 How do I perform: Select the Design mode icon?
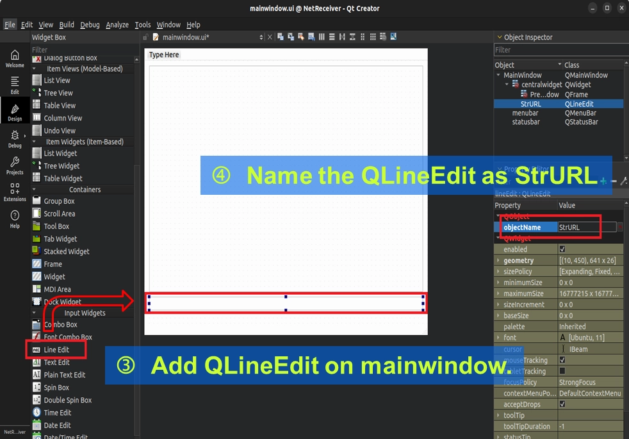coord(15,112)
